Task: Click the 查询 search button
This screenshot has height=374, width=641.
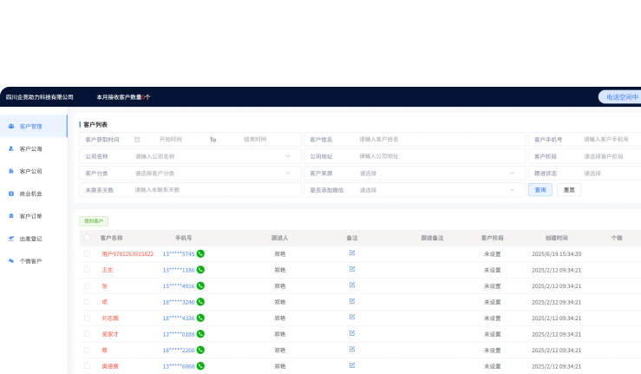Action: tap(540, 189)
